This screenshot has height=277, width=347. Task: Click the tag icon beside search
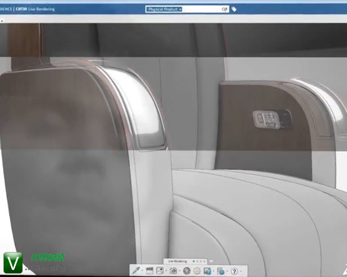click(234, 9)
